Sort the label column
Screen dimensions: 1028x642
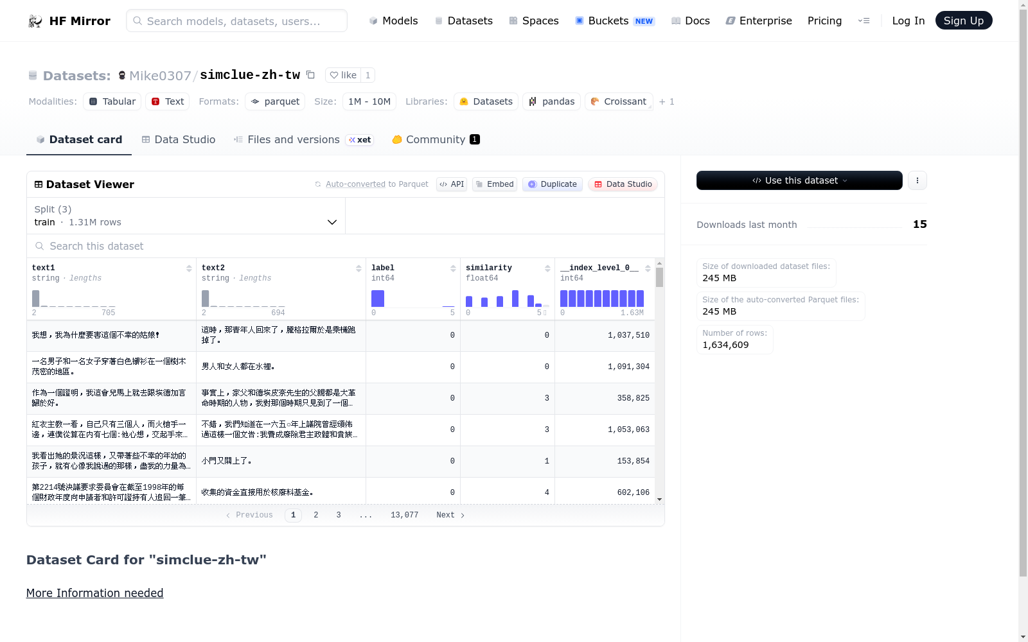tap(453, 268)
